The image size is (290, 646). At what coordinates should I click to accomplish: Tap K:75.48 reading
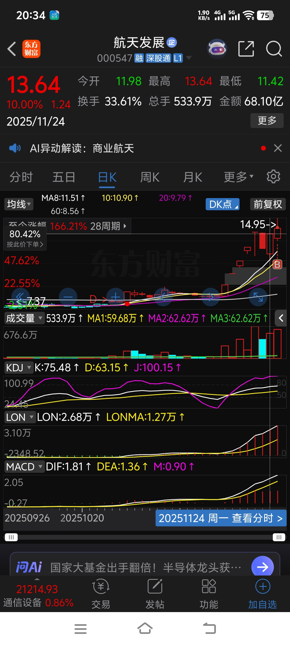point(56,368)
